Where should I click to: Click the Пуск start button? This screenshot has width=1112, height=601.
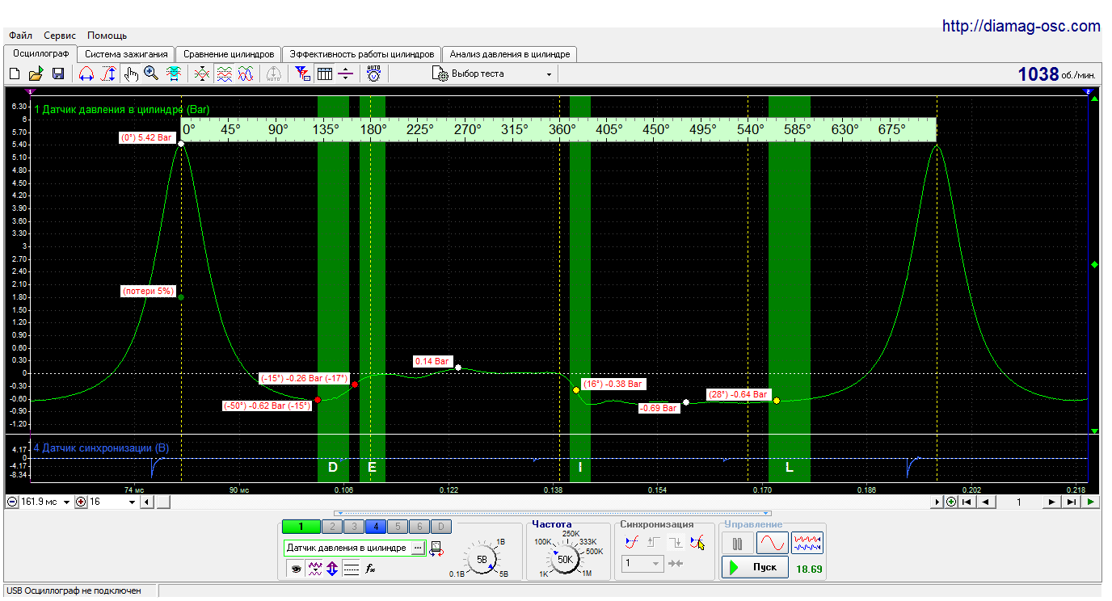click(x=755, y=567)
